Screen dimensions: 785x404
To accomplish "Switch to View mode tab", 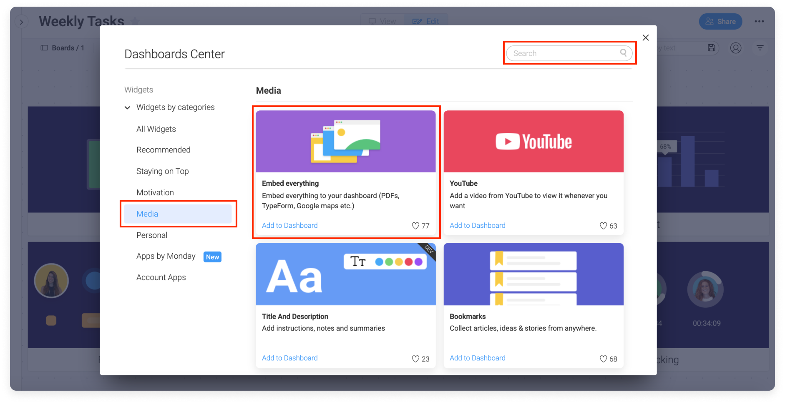I will (382, 21).
